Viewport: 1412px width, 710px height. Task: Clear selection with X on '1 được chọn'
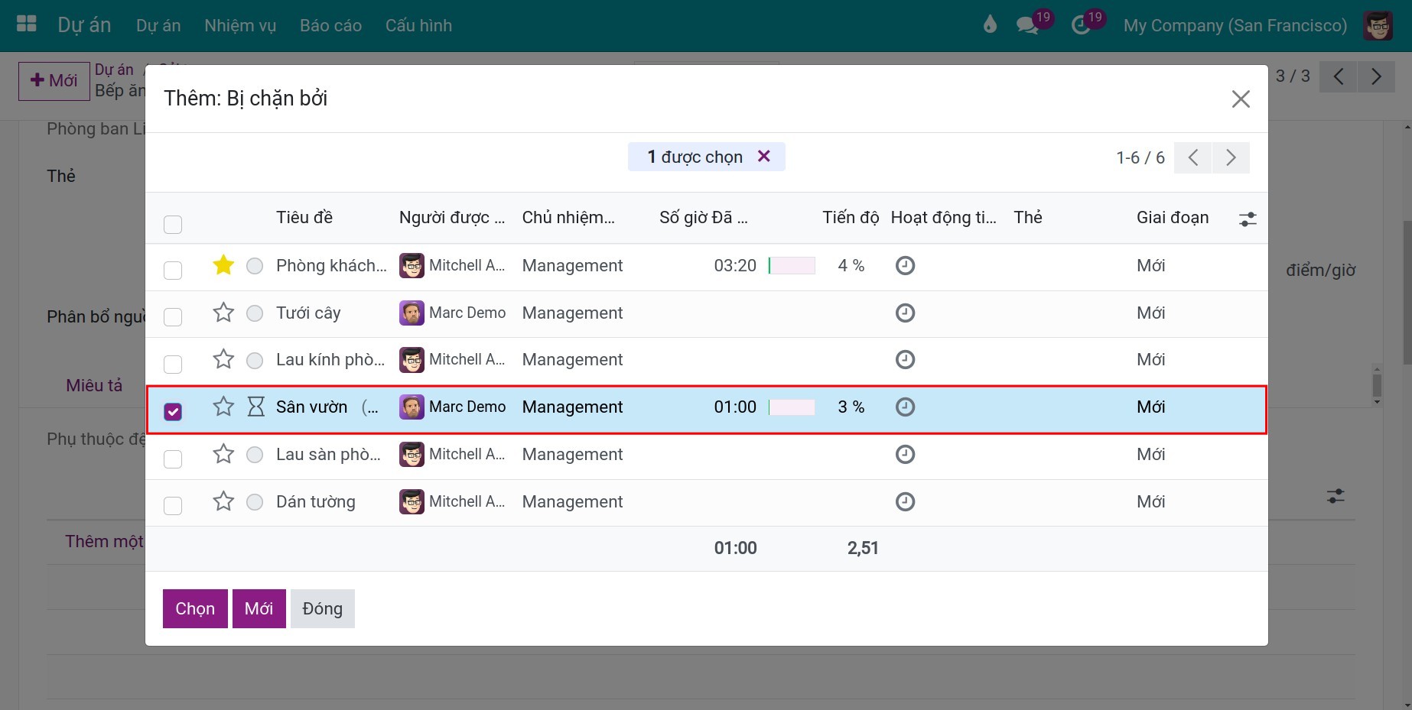coord(763,156)
